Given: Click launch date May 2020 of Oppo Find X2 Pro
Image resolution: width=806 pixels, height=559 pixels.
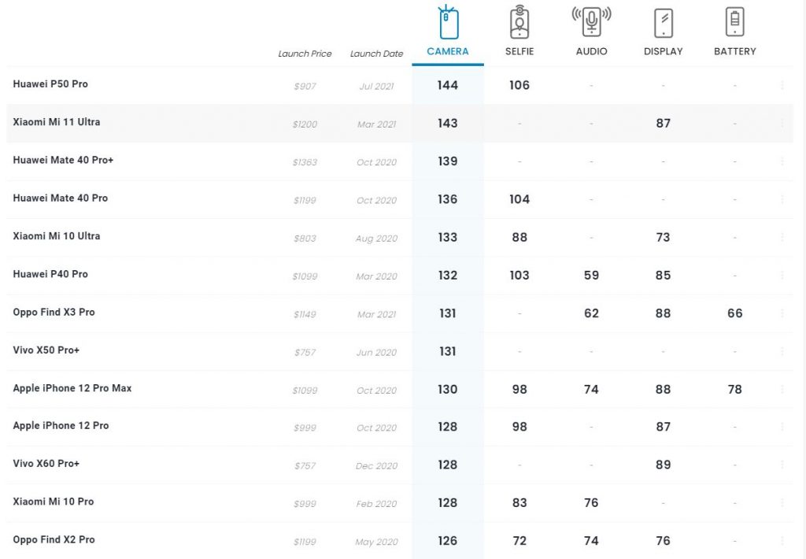Looking at the screenshot, I should 376,542.
